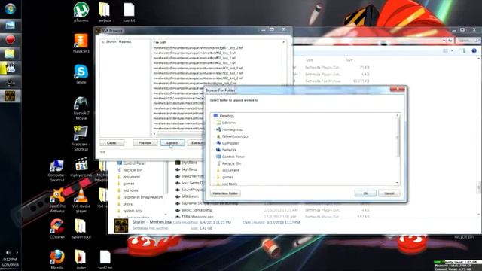
Task: Open change view icon in Explorer toolbar
Action: click(445, 50)
